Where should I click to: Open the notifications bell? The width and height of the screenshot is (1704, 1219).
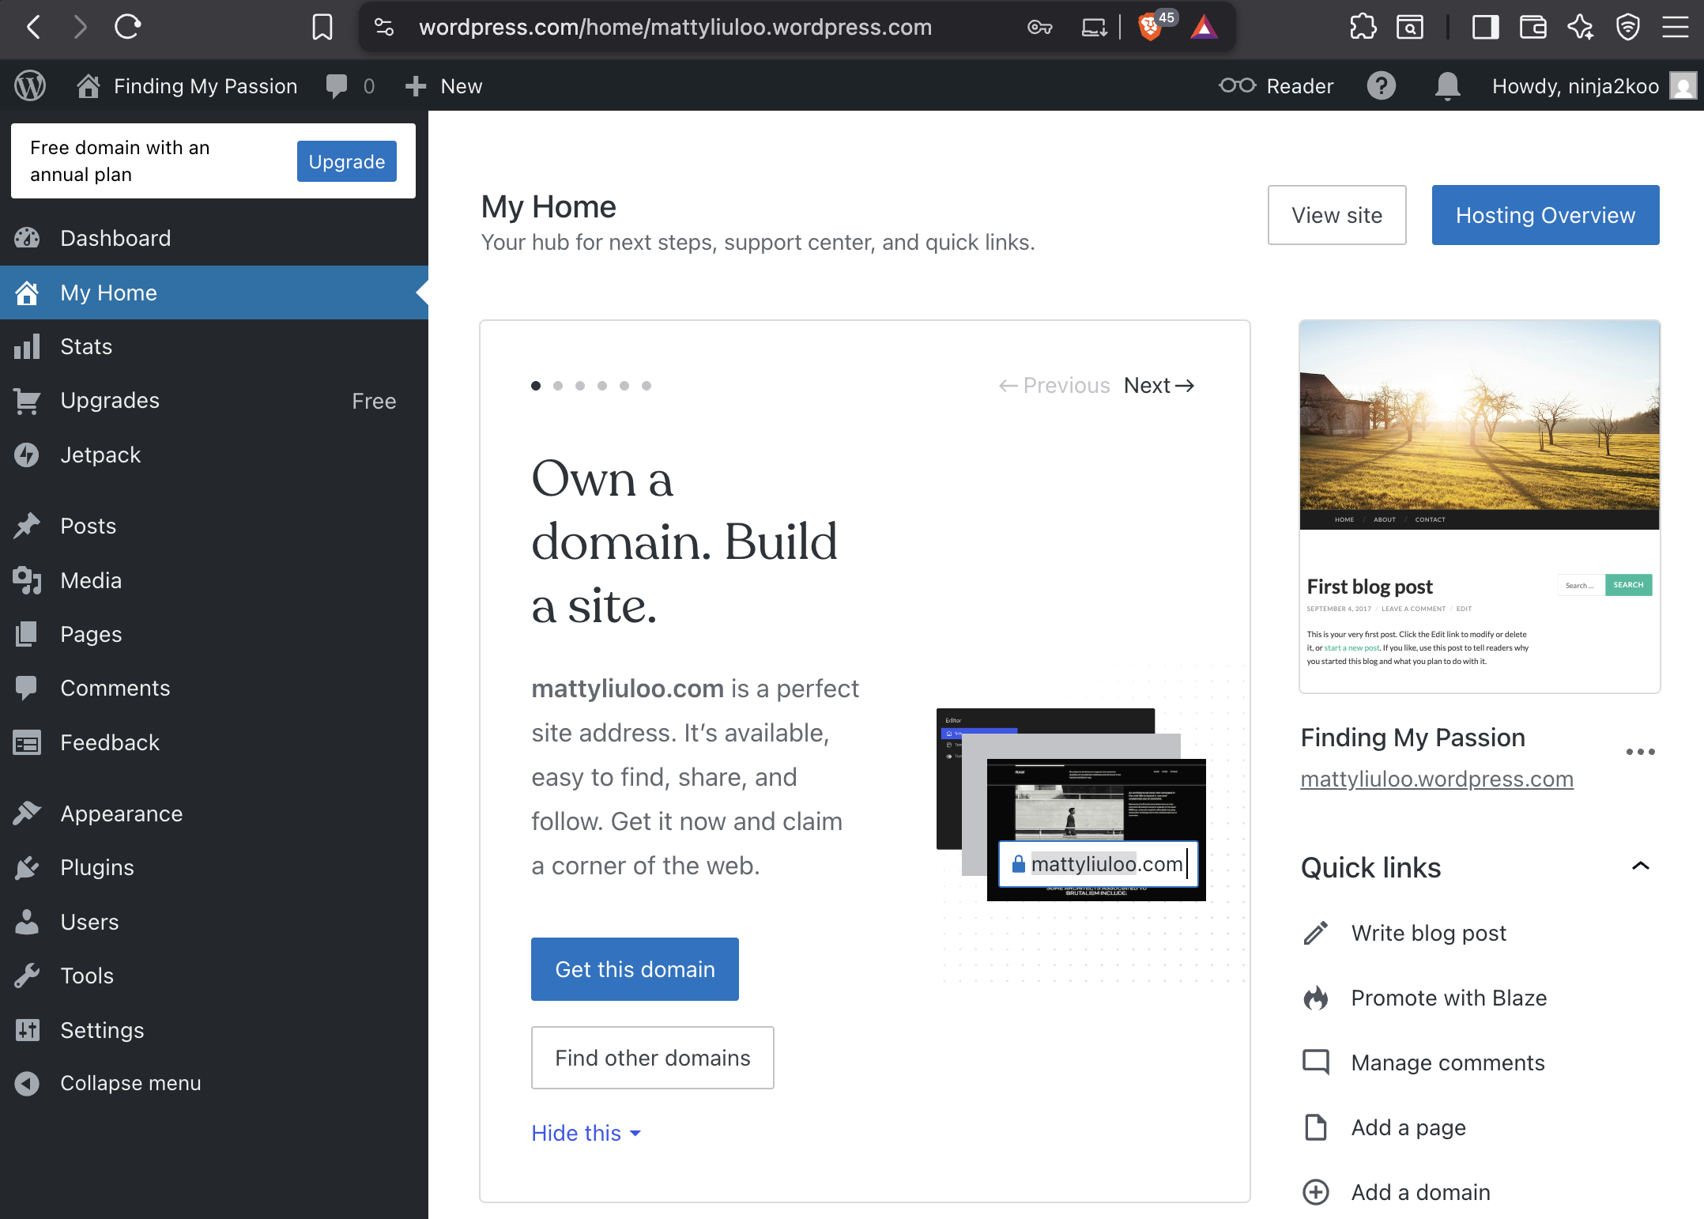click(x=1447, y=85)
